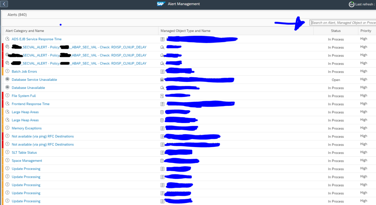
Task: Click the stacked database icon in the Large Heap Areas row
Action: tap(162, 112)
